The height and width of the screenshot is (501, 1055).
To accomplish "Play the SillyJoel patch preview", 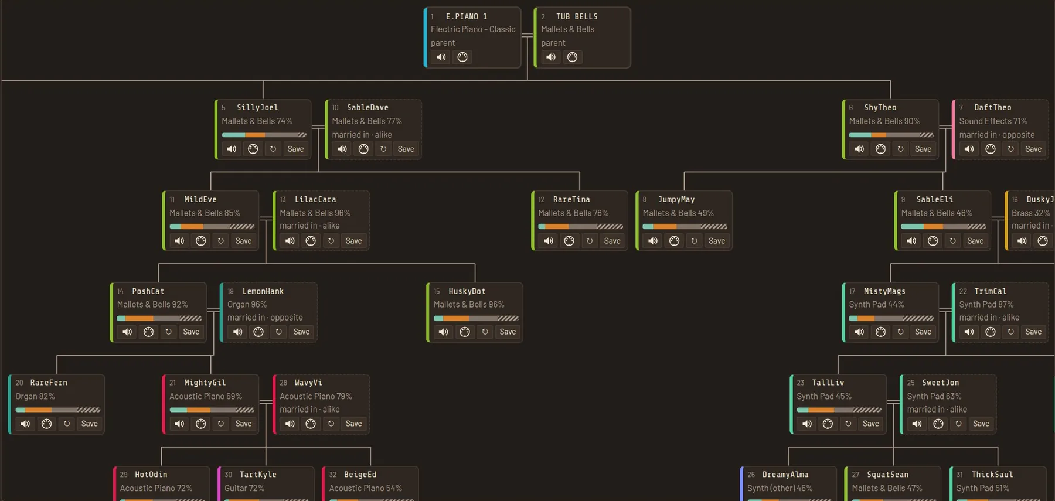I will tap(232, 149).
